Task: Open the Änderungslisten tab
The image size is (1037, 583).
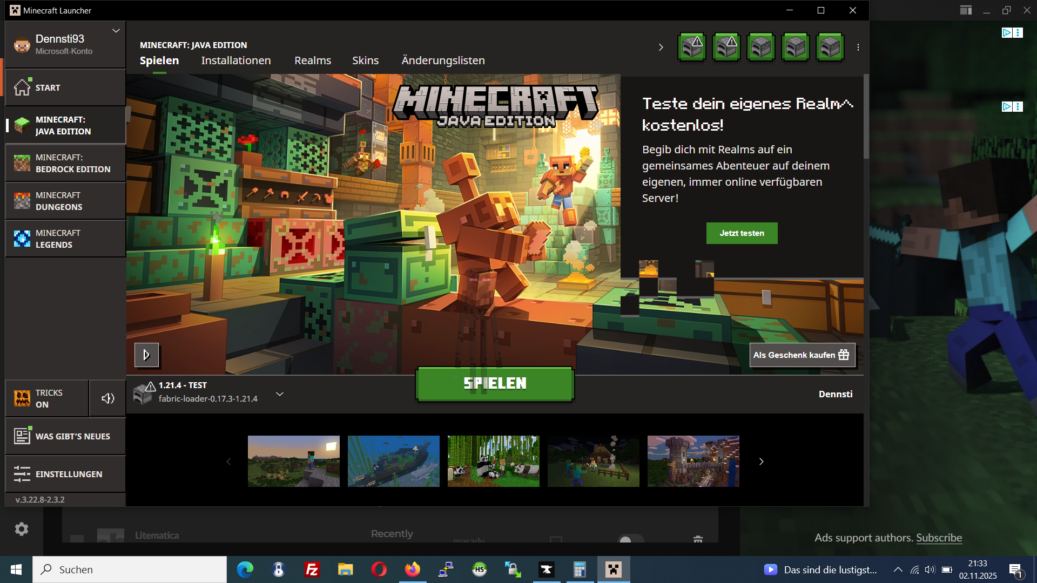Action: pos(443,60)
